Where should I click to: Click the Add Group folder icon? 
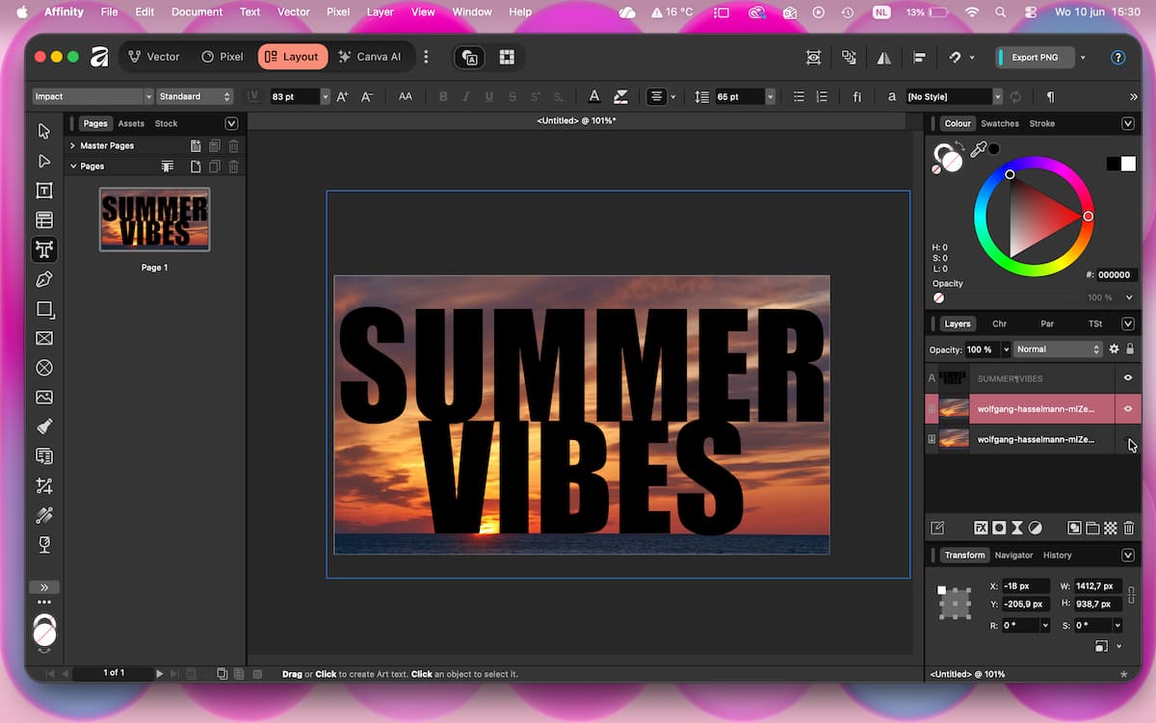[x=1092, y=528]
